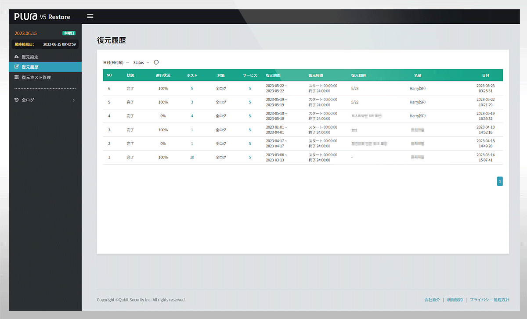Open the 会社紹介 footer link
Screen dimensions: 527x319
click(432, 300)
